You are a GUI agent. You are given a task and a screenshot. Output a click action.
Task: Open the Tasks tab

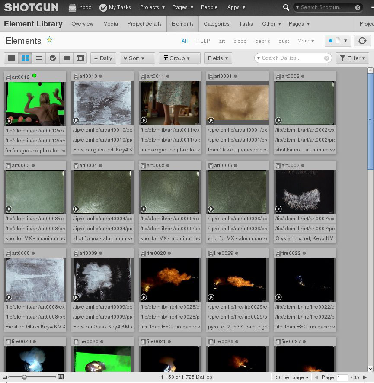point(246,24)
